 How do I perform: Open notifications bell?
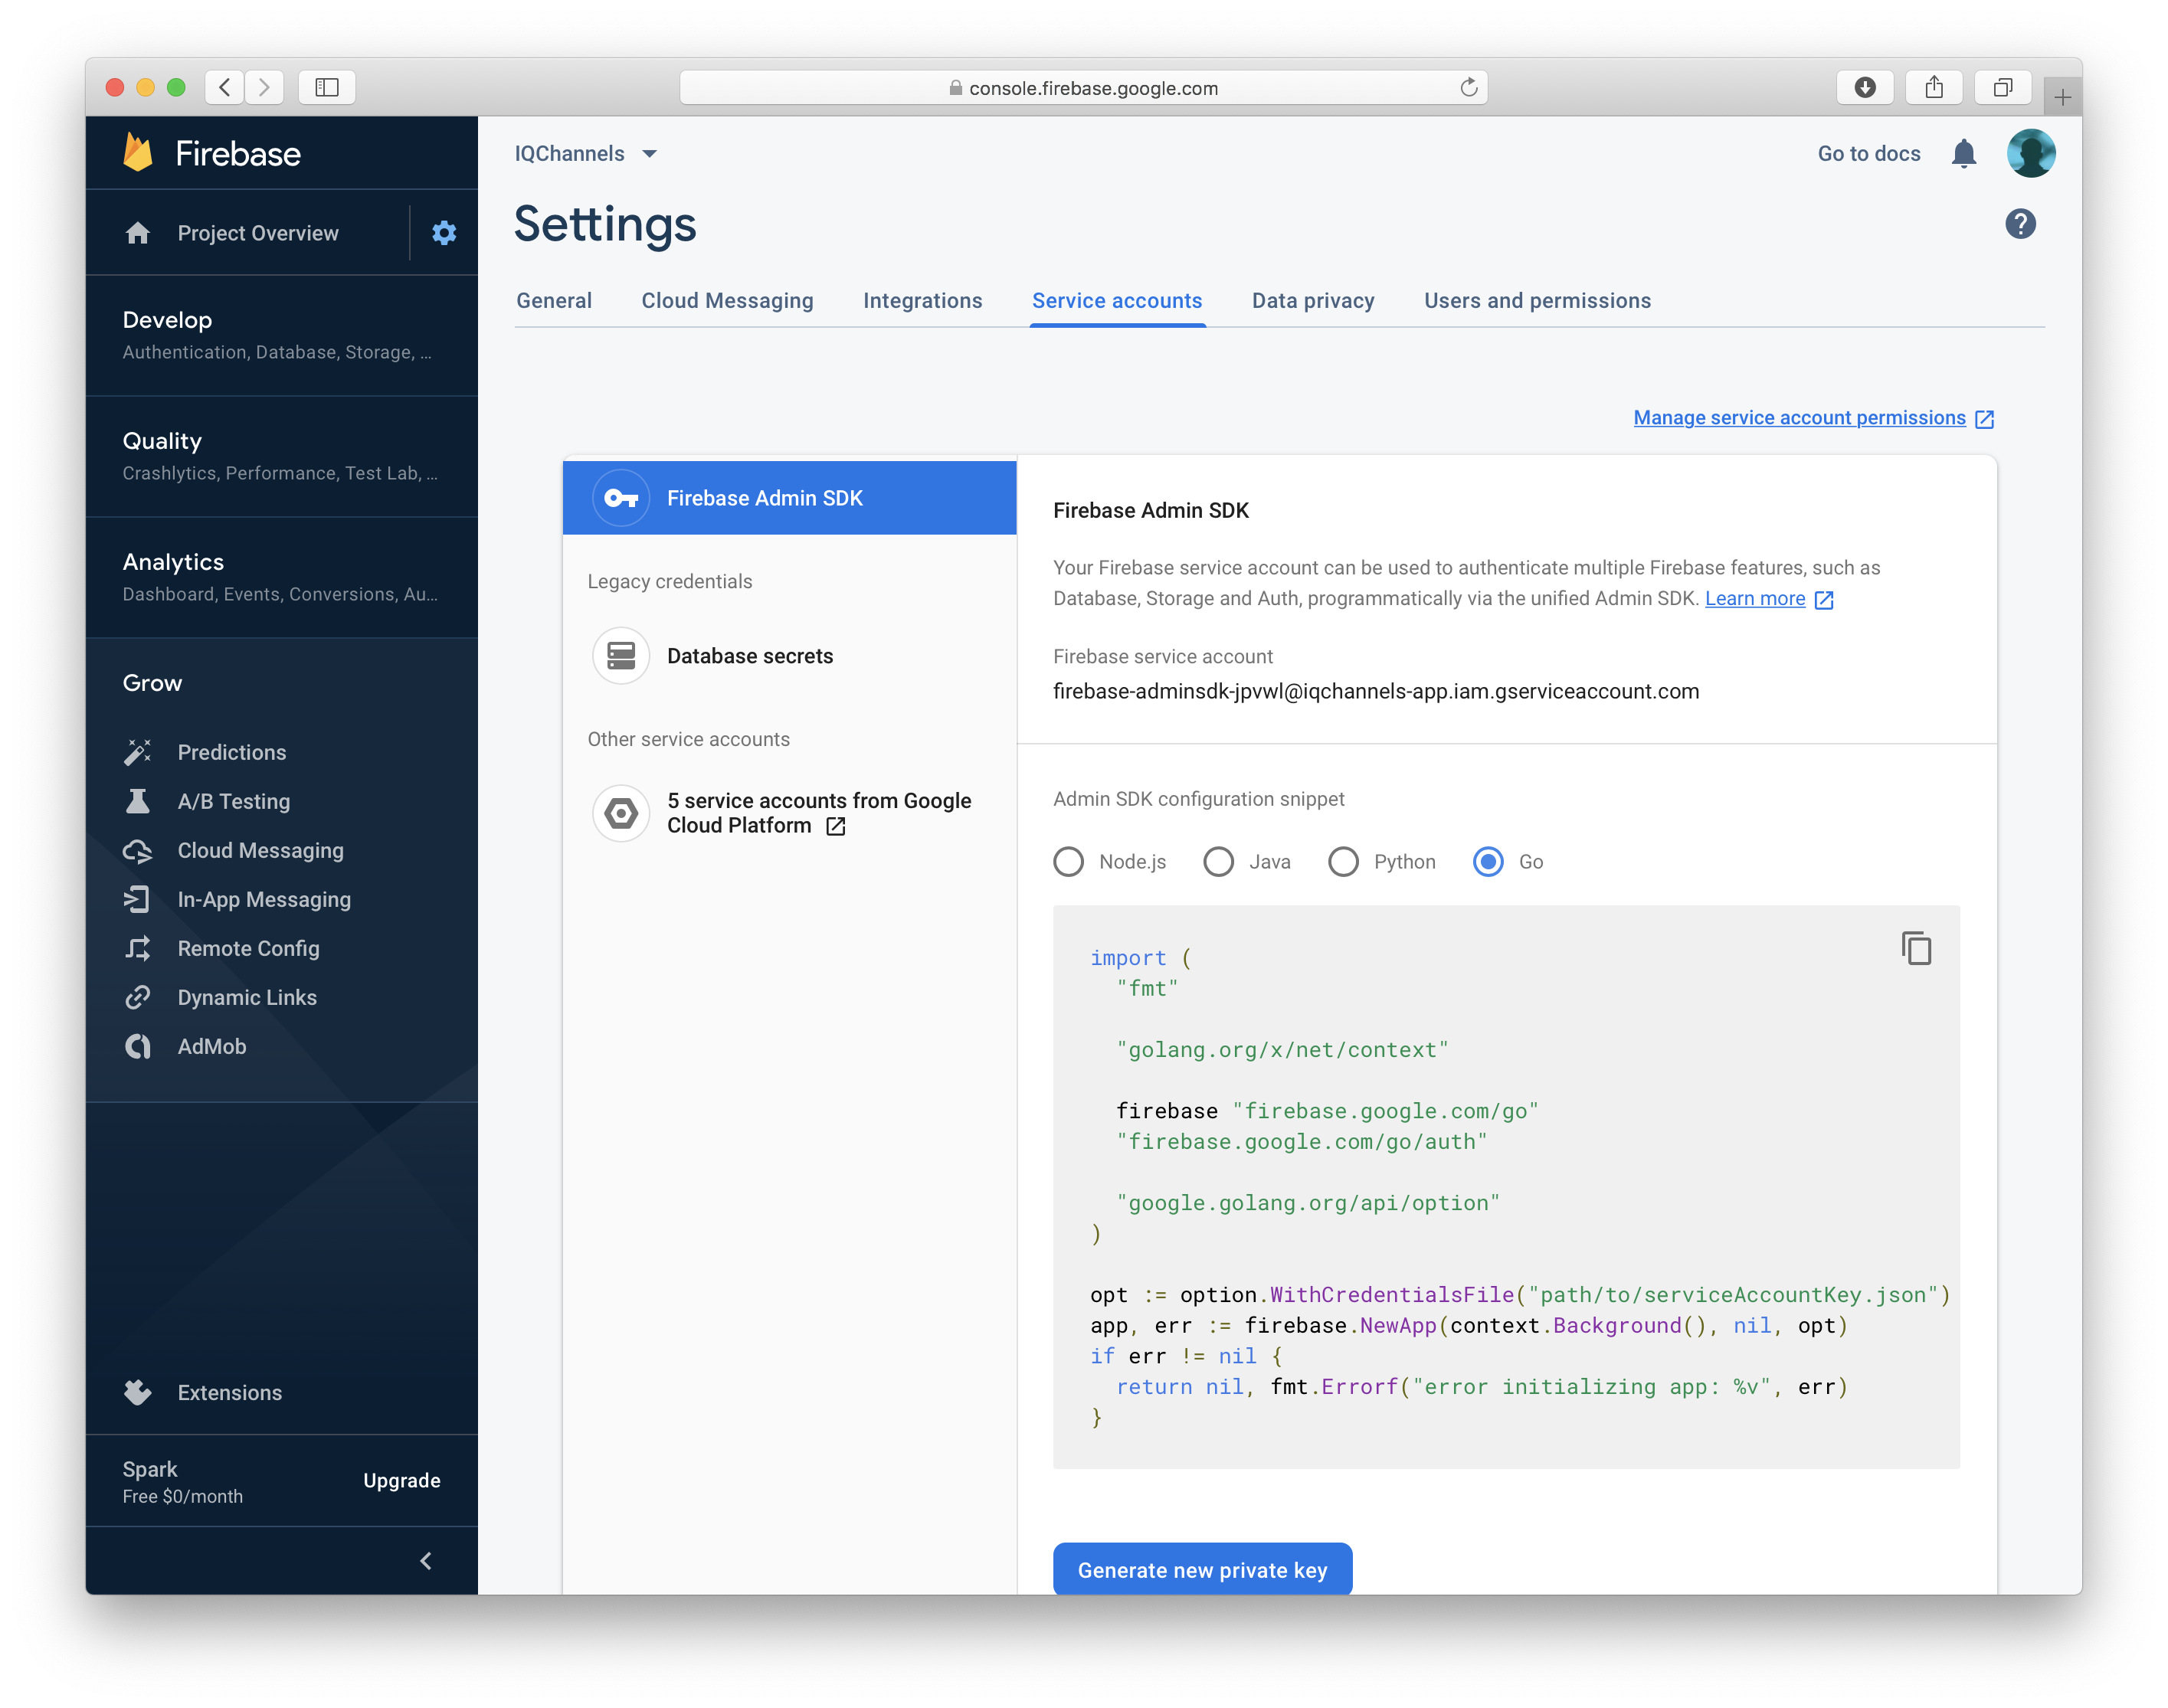point(1964,153)
